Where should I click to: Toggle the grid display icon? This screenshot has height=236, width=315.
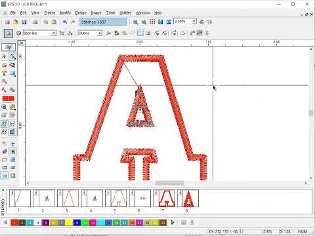[152, 22]
